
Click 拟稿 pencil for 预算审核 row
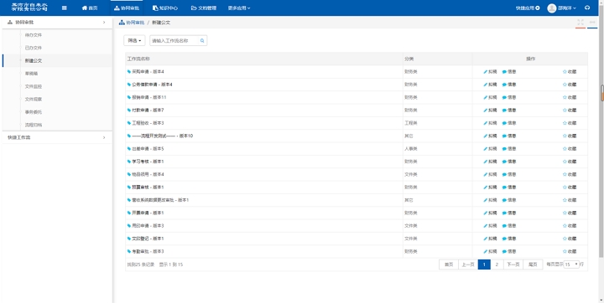(x=490, y=187)
